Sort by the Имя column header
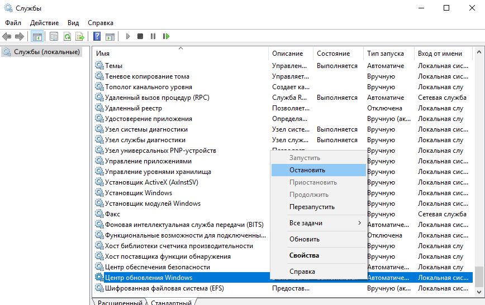 tap(180, 54)
